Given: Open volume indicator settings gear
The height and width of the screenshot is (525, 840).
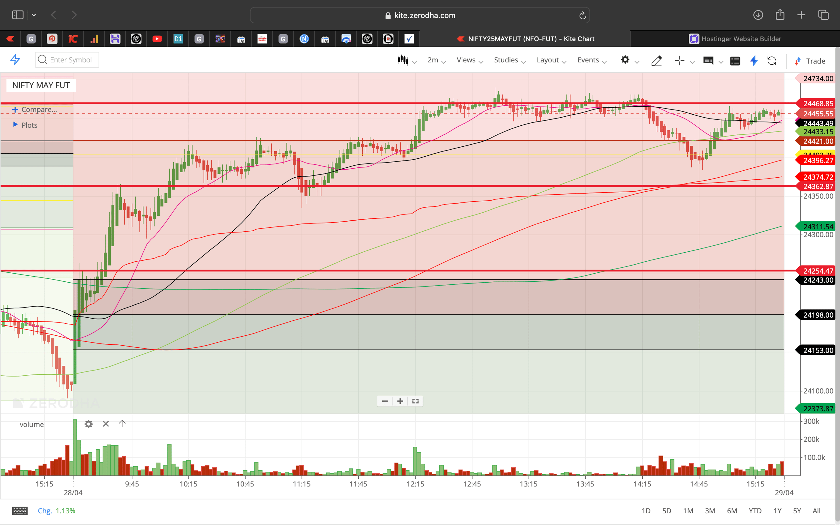Looking at the screenshot, I should click(88, 424).
